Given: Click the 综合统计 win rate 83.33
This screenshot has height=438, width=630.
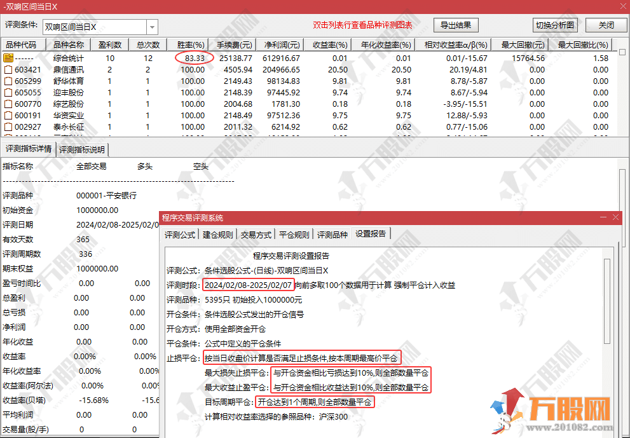Looking at the screenshot, I should (x=195, y=58).
